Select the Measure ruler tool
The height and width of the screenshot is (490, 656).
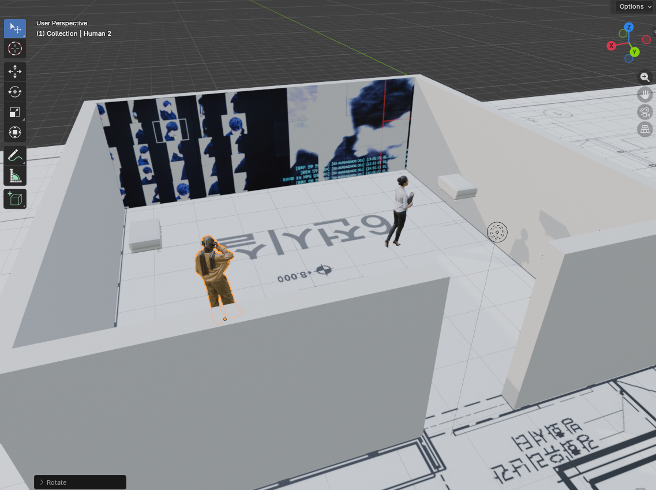pos(15,176)
